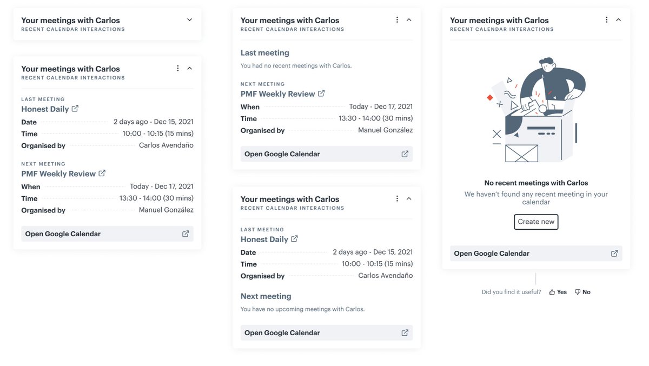Click Open Google Calendar in the card with both meetings
649x366 pixels.
(107, 234)
